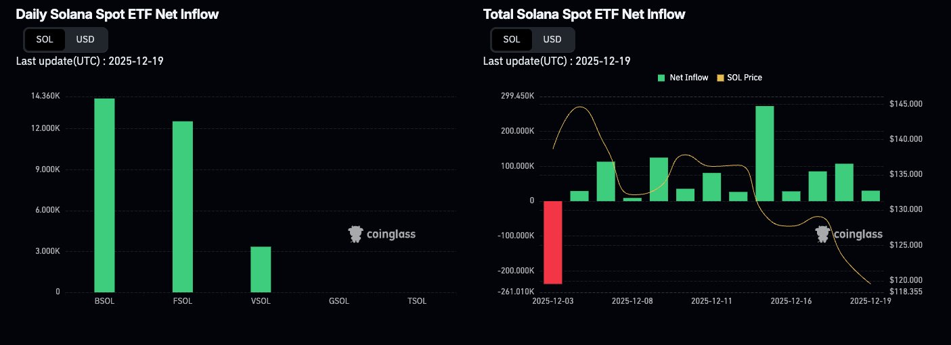
Task: Click the Daily Solana Spot ETF Net Inflow title
Action: click(117, 14)
